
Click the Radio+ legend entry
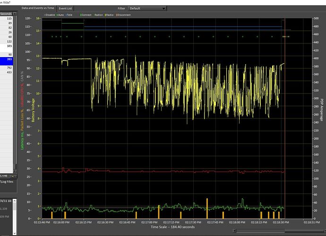(x=99, y=15)
